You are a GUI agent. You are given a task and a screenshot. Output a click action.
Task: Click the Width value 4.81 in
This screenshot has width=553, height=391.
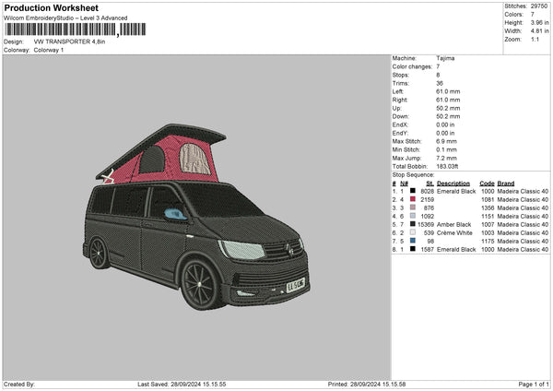coord(539,31)
